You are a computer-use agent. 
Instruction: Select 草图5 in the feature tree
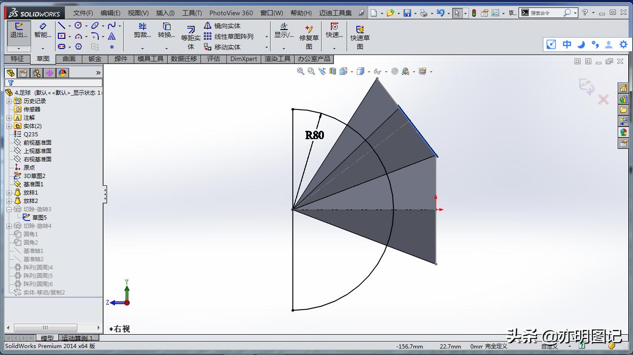39,217
